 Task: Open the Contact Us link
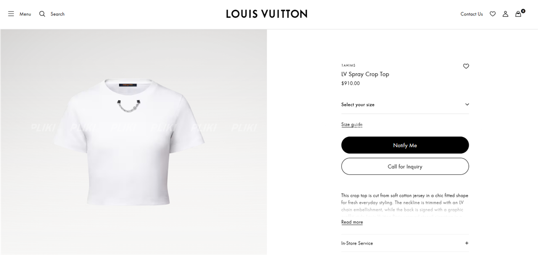[471, 14]
